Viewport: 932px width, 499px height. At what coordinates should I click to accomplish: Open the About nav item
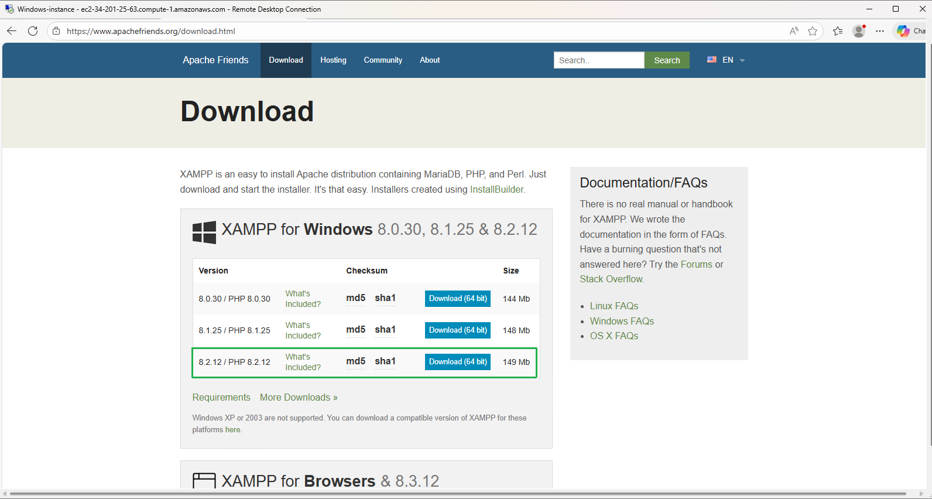pyautogui.click(x=430, y=60)
